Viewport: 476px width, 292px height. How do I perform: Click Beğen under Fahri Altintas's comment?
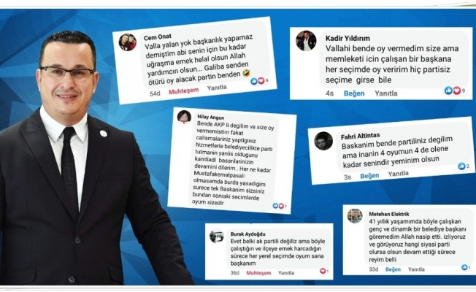[369, 176]
